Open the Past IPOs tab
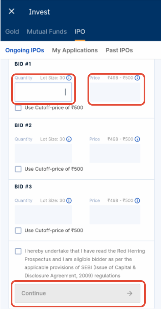Viewport: 161px width, 309px height. click(x=119, y=50)
